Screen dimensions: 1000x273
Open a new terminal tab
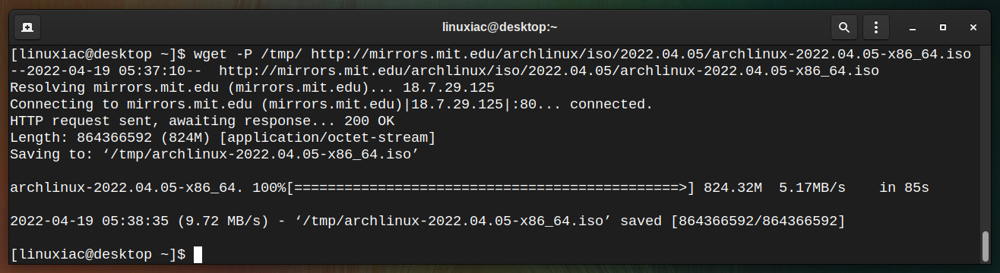point(27,27)
